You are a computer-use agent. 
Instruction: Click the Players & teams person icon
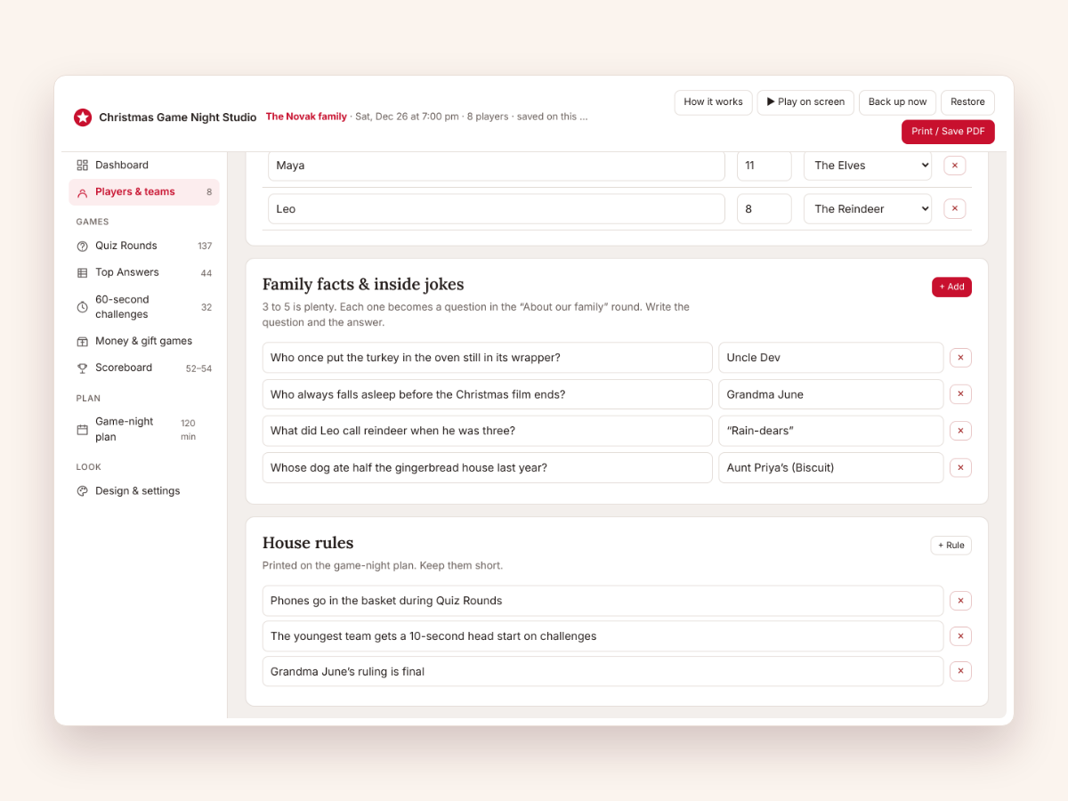coord(83,192)
